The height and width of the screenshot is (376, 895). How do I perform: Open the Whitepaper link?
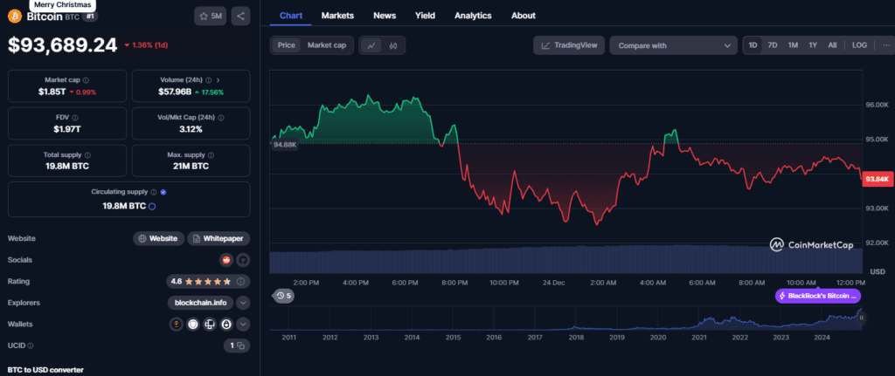pos(219,239)
